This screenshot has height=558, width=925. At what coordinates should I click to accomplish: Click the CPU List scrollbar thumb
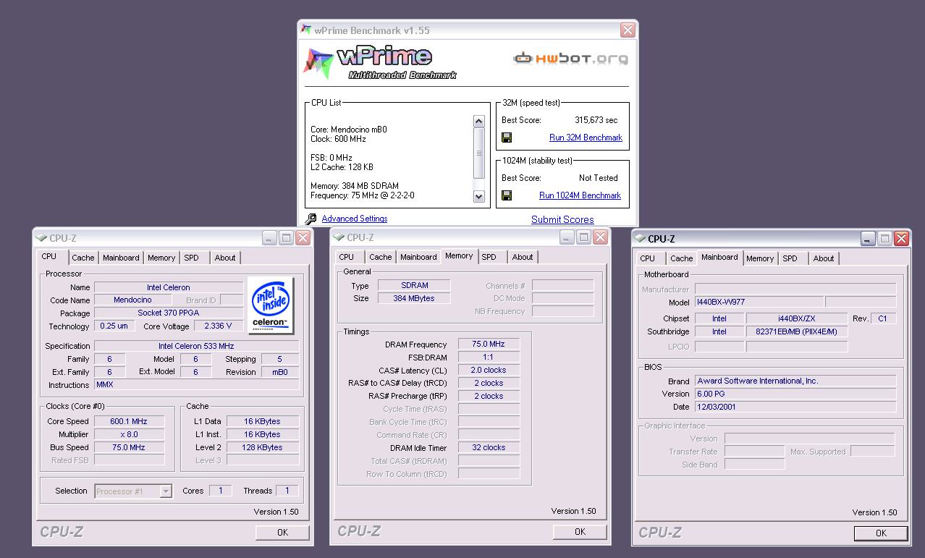click(478, 153)
